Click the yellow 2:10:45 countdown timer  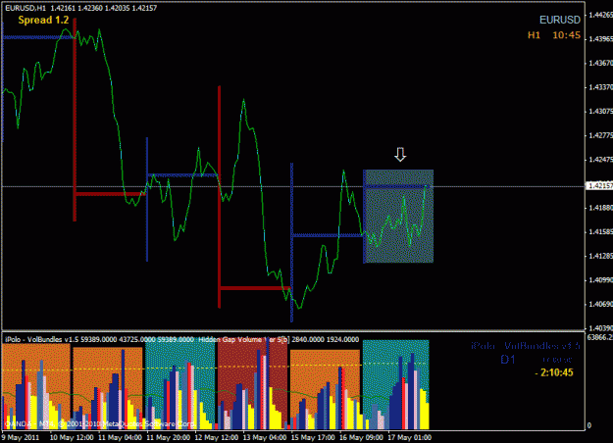pos(554,372)
